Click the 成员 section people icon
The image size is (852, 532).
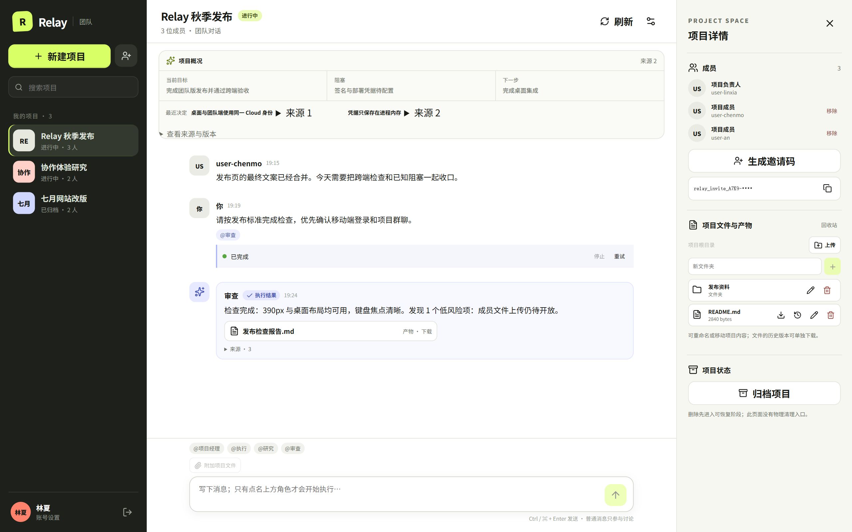coord(693,68)
